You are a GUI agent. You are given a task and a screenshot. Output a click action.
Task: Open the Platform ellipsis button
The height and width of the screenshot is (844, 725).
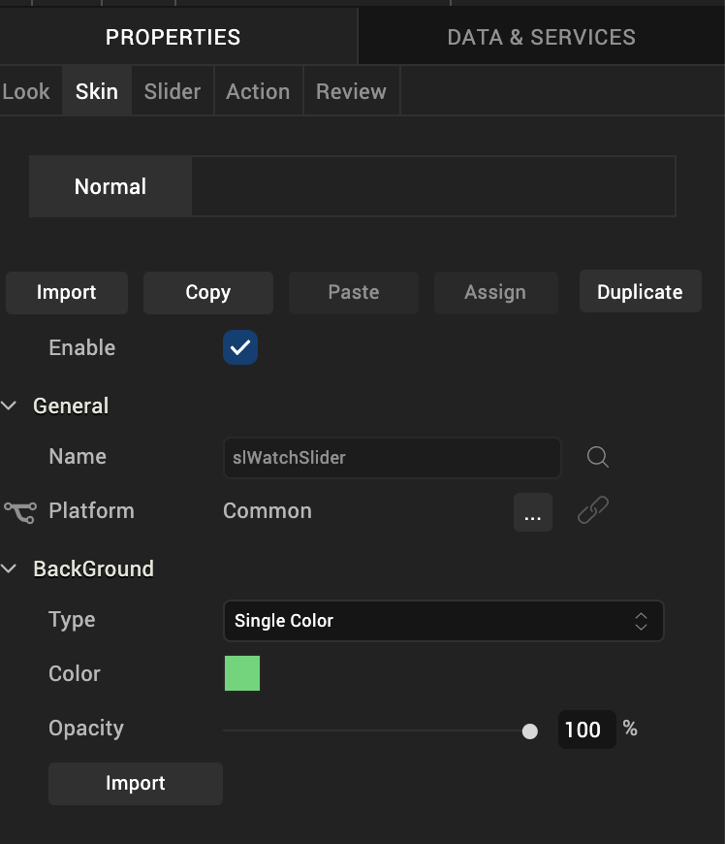[x=532, y=512]
